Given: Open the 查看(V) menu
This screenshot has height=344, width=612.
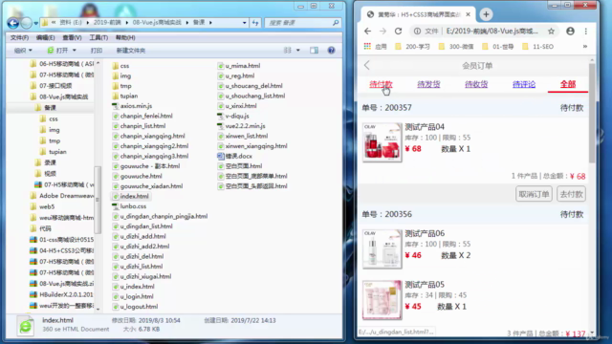Looking at the screenshot, I should pos(72,37).
